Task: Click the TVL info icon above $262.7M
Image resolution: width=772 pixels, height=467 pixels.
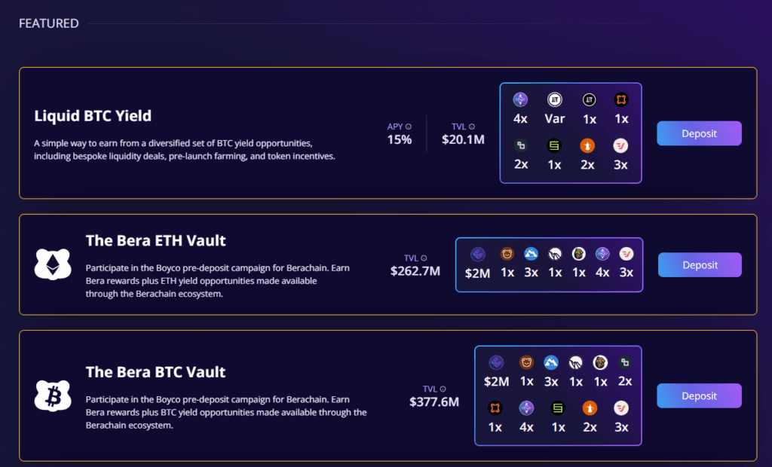Action: tap(424, 258)
